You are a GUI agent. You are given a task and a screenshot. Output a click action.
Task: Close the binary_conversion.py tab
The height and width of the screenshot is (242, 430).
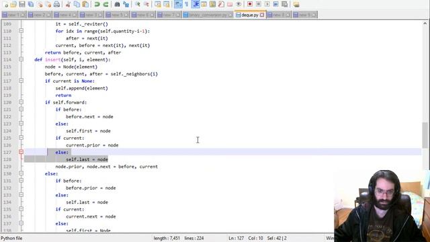(230, 15)
